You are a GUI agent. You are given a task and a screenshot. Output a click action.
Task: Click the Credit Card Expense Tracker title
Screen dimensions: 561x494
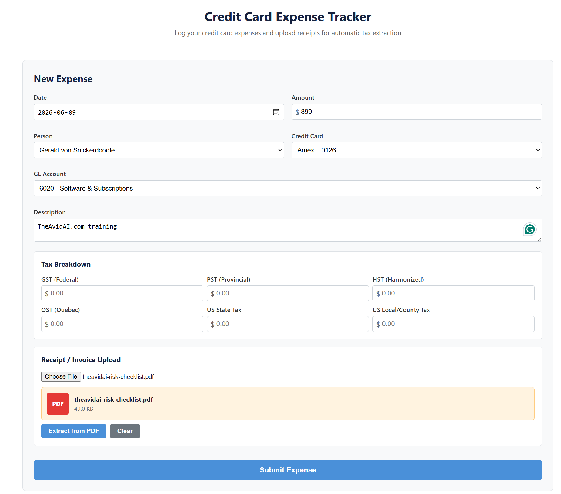(288, 17)
